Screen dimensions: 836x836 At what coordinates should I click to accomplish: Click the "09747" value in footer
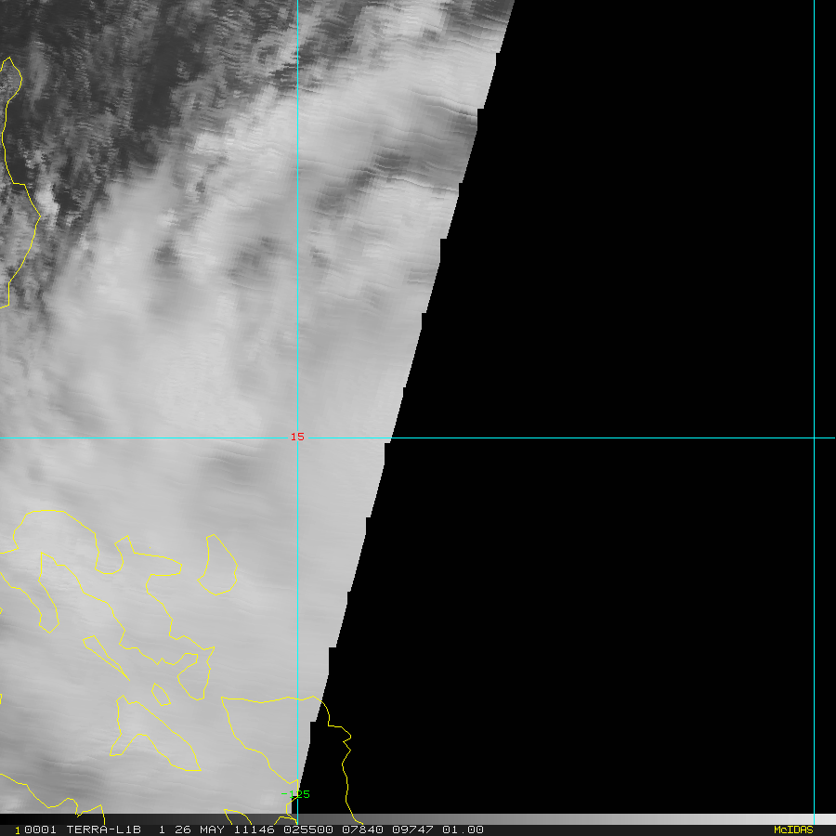[412, 829]
